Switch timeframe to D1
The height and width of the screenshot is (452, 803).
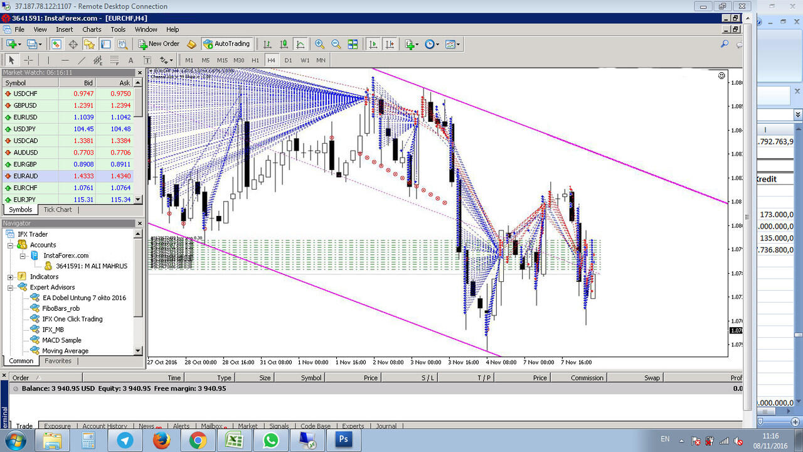pyautogui.click(x=288, y=60)
